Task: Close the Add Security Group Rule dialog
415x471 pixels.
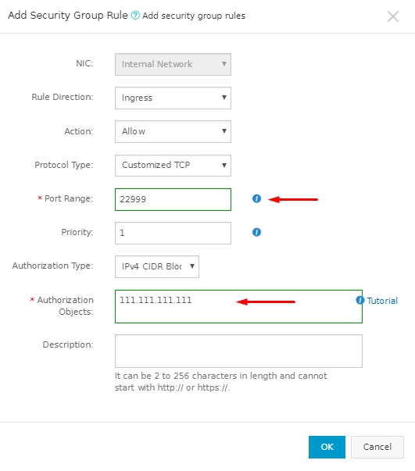Action: 393,16
